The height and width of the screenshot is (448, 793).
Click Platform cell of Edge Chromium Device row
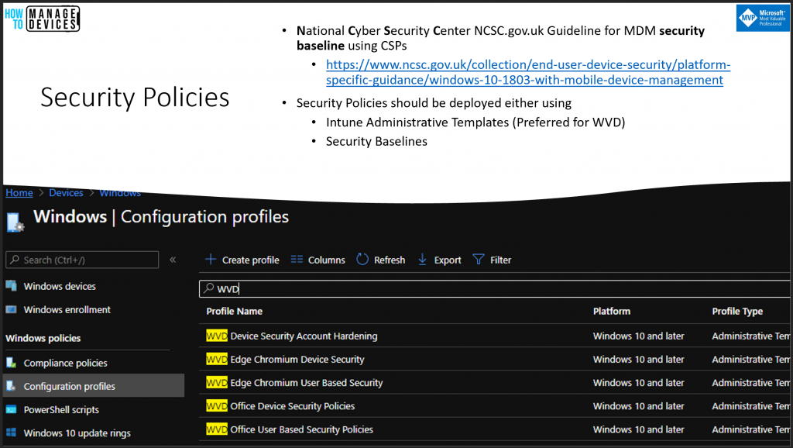639,359
